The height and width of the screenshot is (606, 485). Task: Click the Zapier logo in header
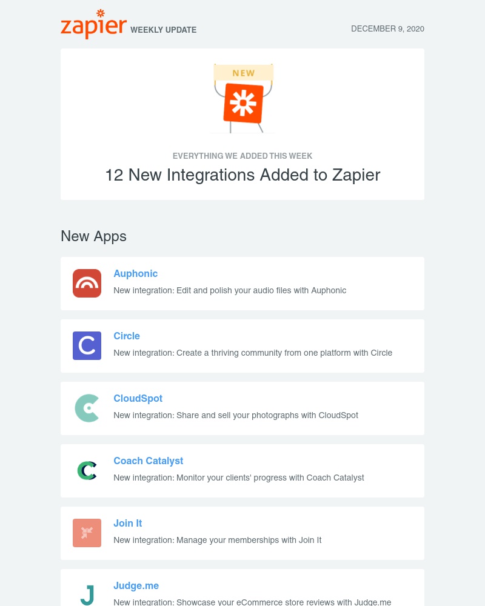[x=93, y=24]
